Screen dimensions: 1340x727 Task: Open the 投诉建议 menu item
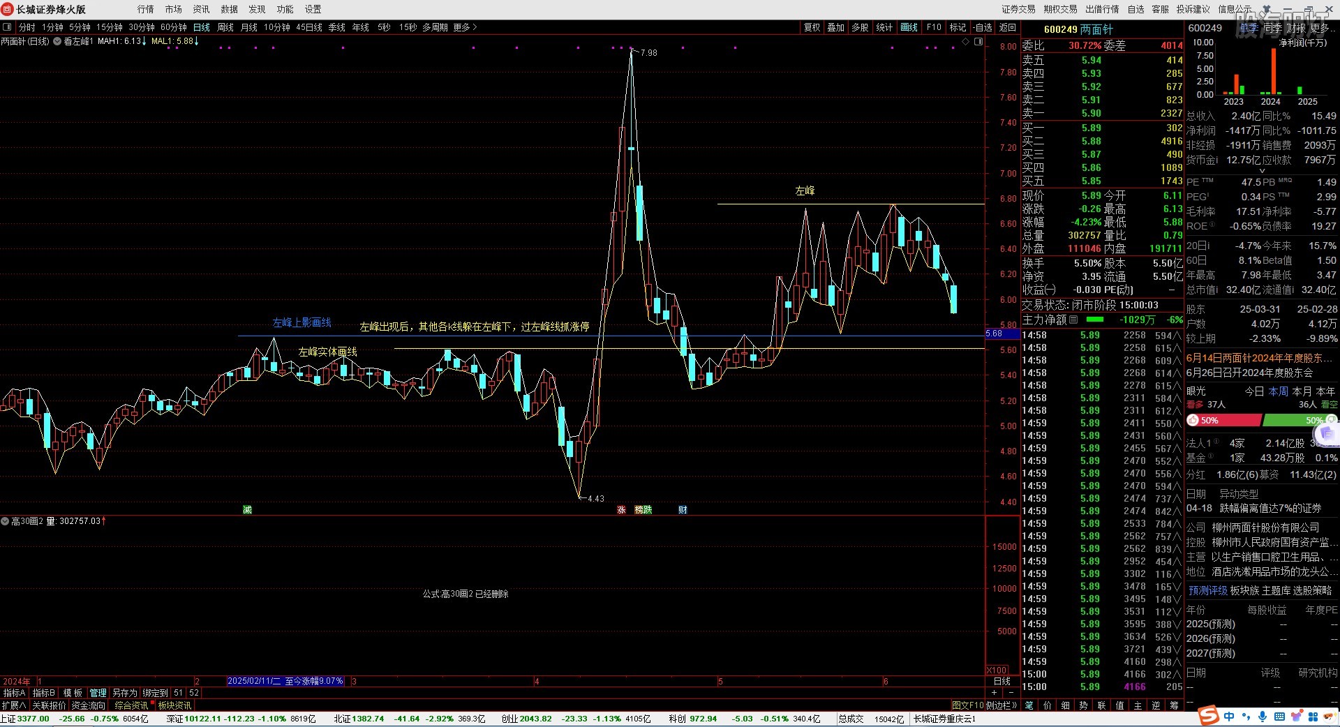point(1193,9)
